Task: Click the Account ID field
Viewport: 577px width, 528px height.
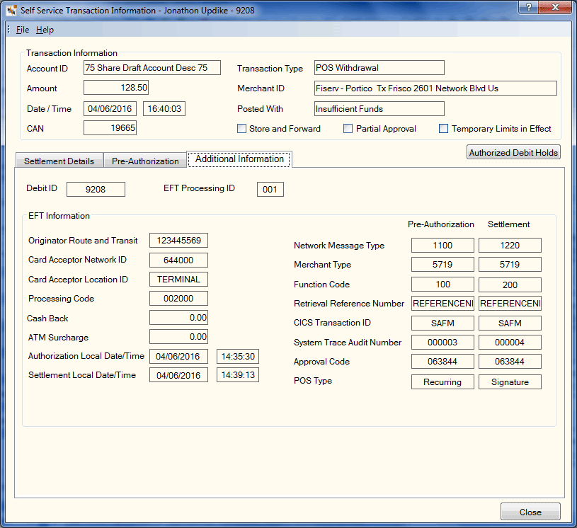Action: click(152, 68)
